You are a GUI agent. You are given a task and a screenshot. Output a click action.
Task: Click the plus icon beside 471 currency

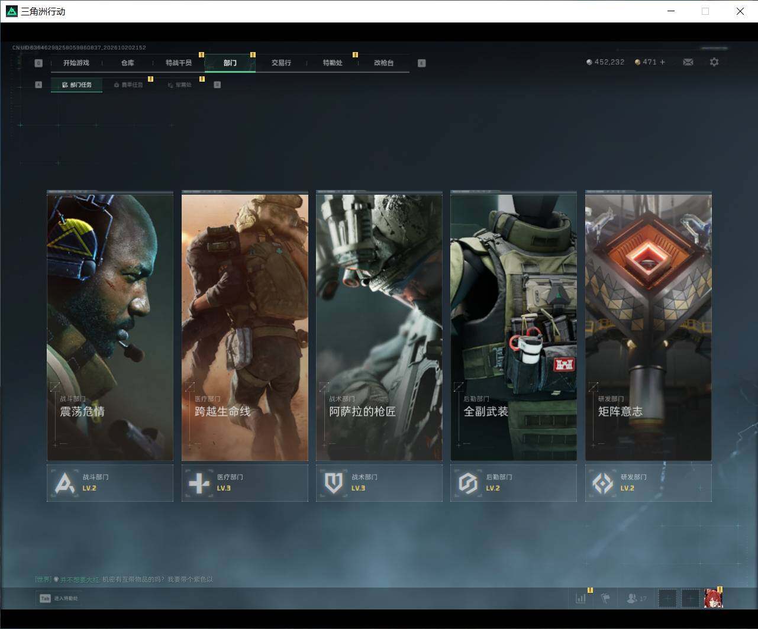point(662,62)
